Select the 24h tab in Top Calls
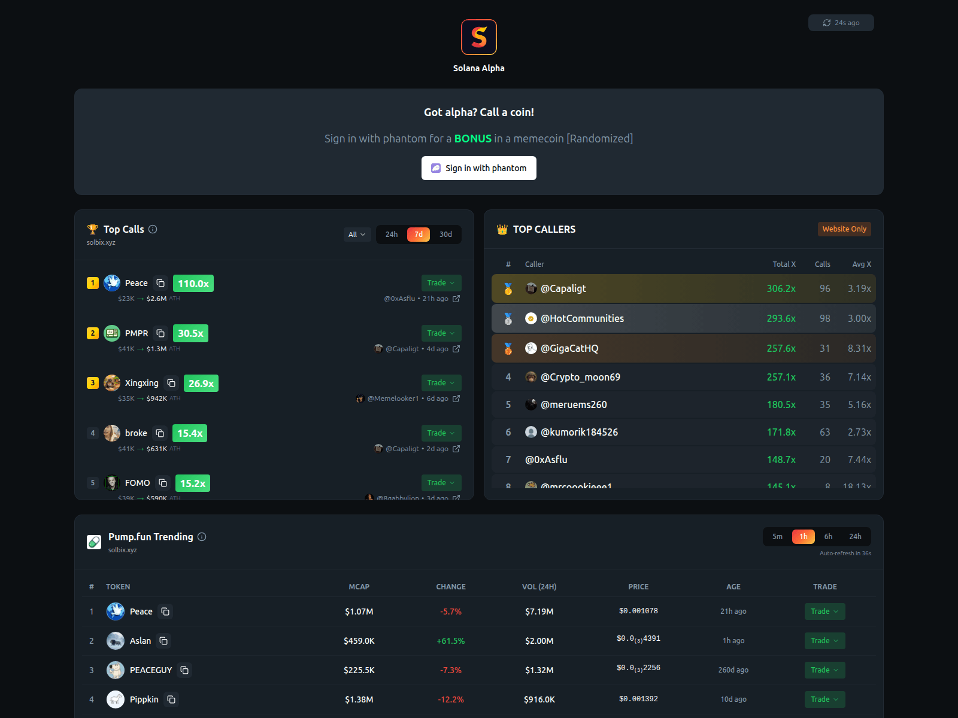 coord(391,234)
